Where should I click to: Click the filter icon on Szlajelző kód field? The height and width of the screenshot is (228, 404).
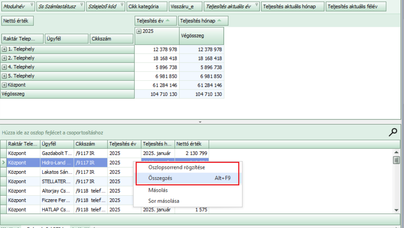[121, 5]
